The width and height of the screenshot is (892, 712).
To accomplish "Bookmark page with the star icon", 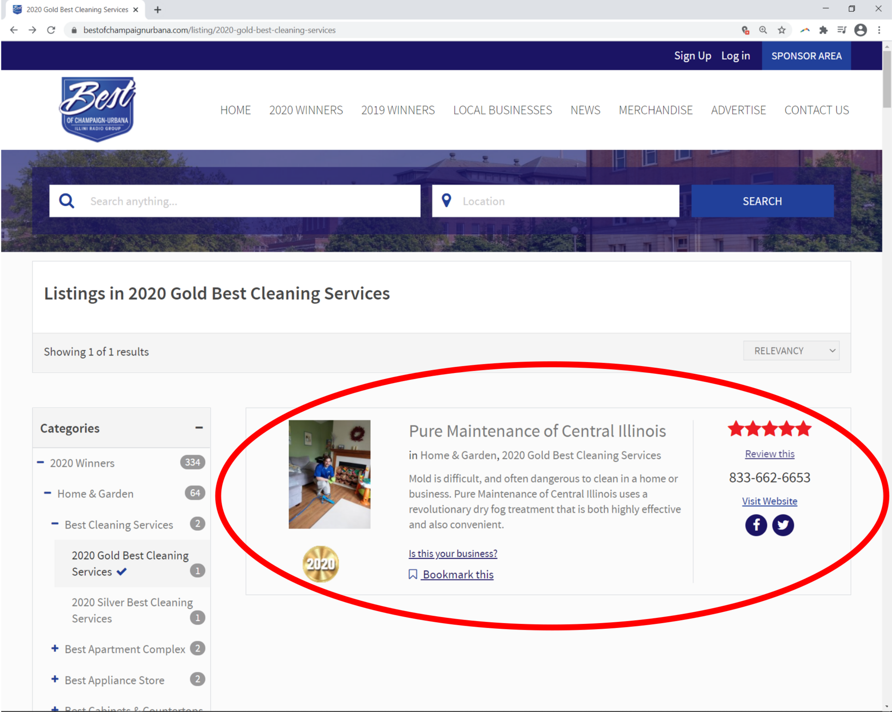I will pyautogui.click(x=782, y=30).
